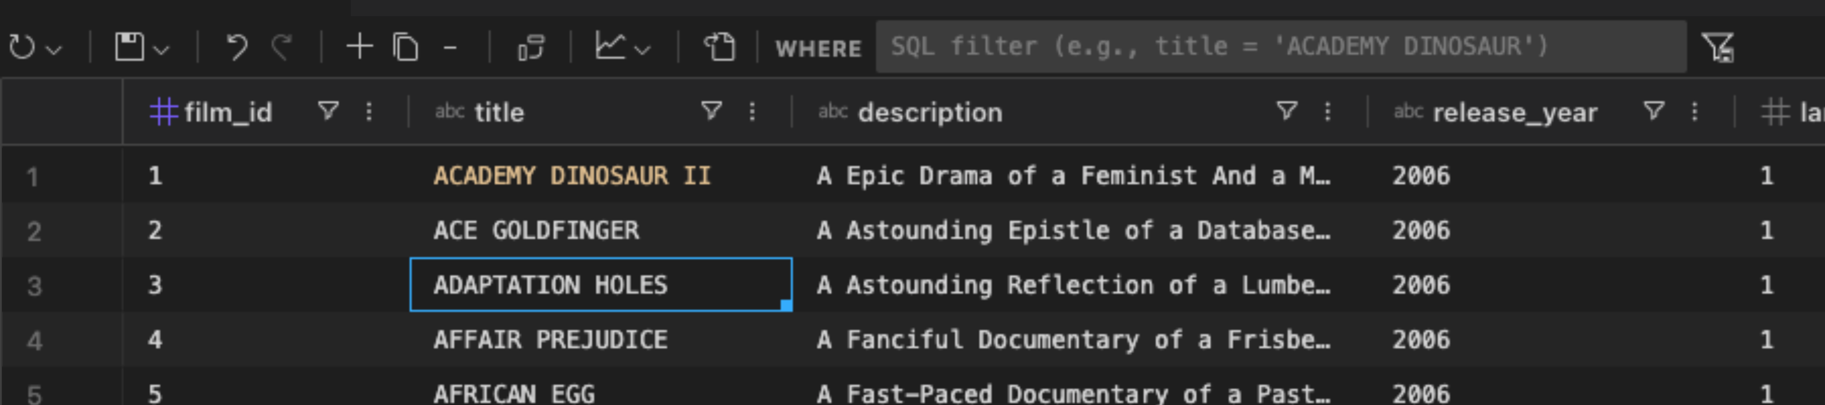1825x405 pixels.
Task: Open the refresh options dropdown arrow
Action: coord(55,50)
